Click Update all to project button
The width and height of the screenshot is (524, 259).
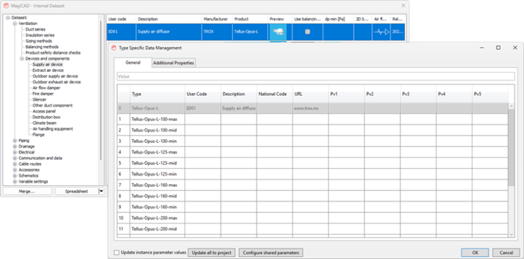coord(212,253)
